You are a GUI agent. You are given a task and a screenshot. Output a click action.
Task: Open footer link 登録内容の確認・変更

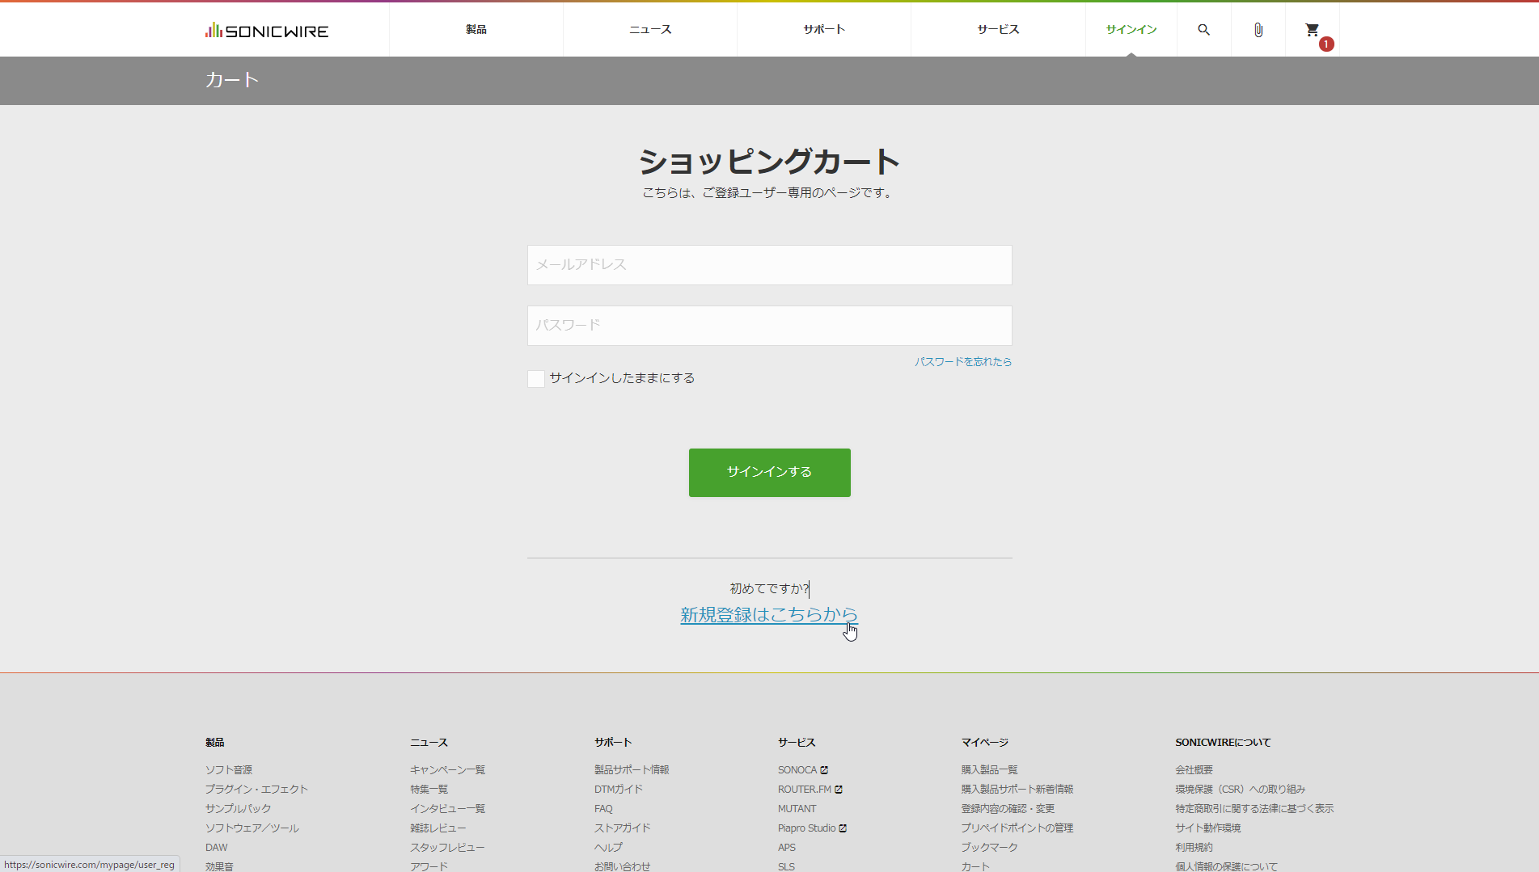(1008, 809)
